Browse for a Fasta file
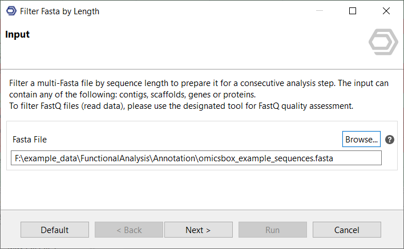This screenshot has width=404, height=249. pyautogui.click(x=361, y=139)
